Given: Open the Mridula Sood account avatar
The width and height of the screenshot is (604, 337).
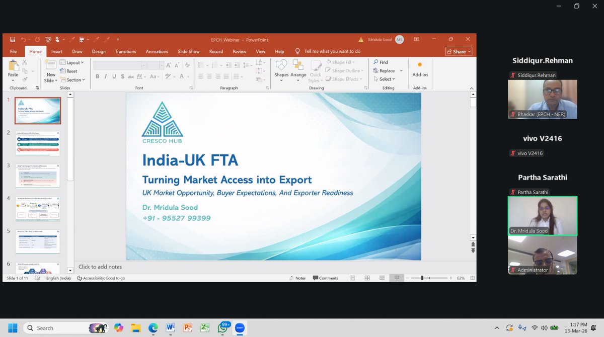Looking at the screenshot, I should point(400,39).
